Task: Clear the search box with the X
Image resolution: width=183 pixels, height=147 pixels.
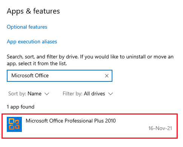Action: [x=107, y=76]
